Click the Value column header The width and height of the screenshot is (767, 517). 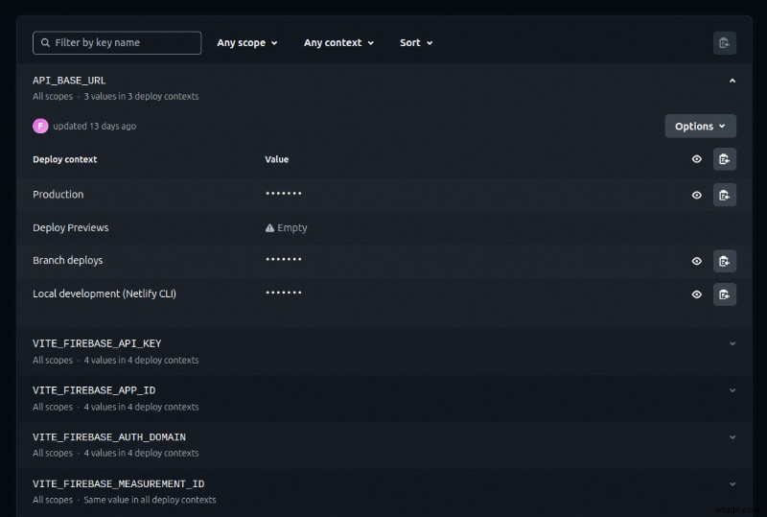[x=276, y=159]
